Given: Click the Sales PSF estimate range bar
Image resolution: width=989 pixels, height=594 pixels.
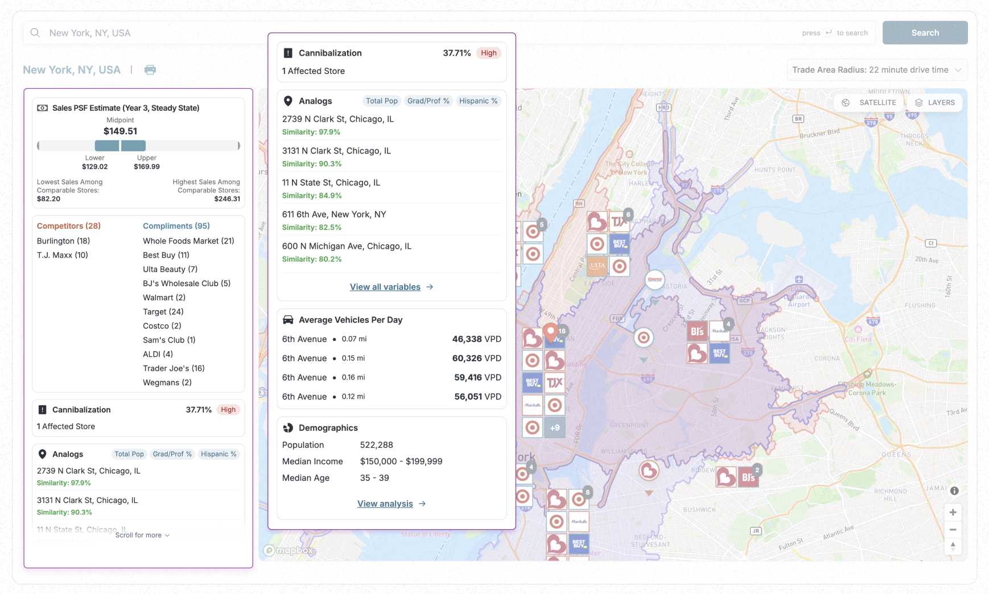Looking at the screenshot, I should point(138,146).
